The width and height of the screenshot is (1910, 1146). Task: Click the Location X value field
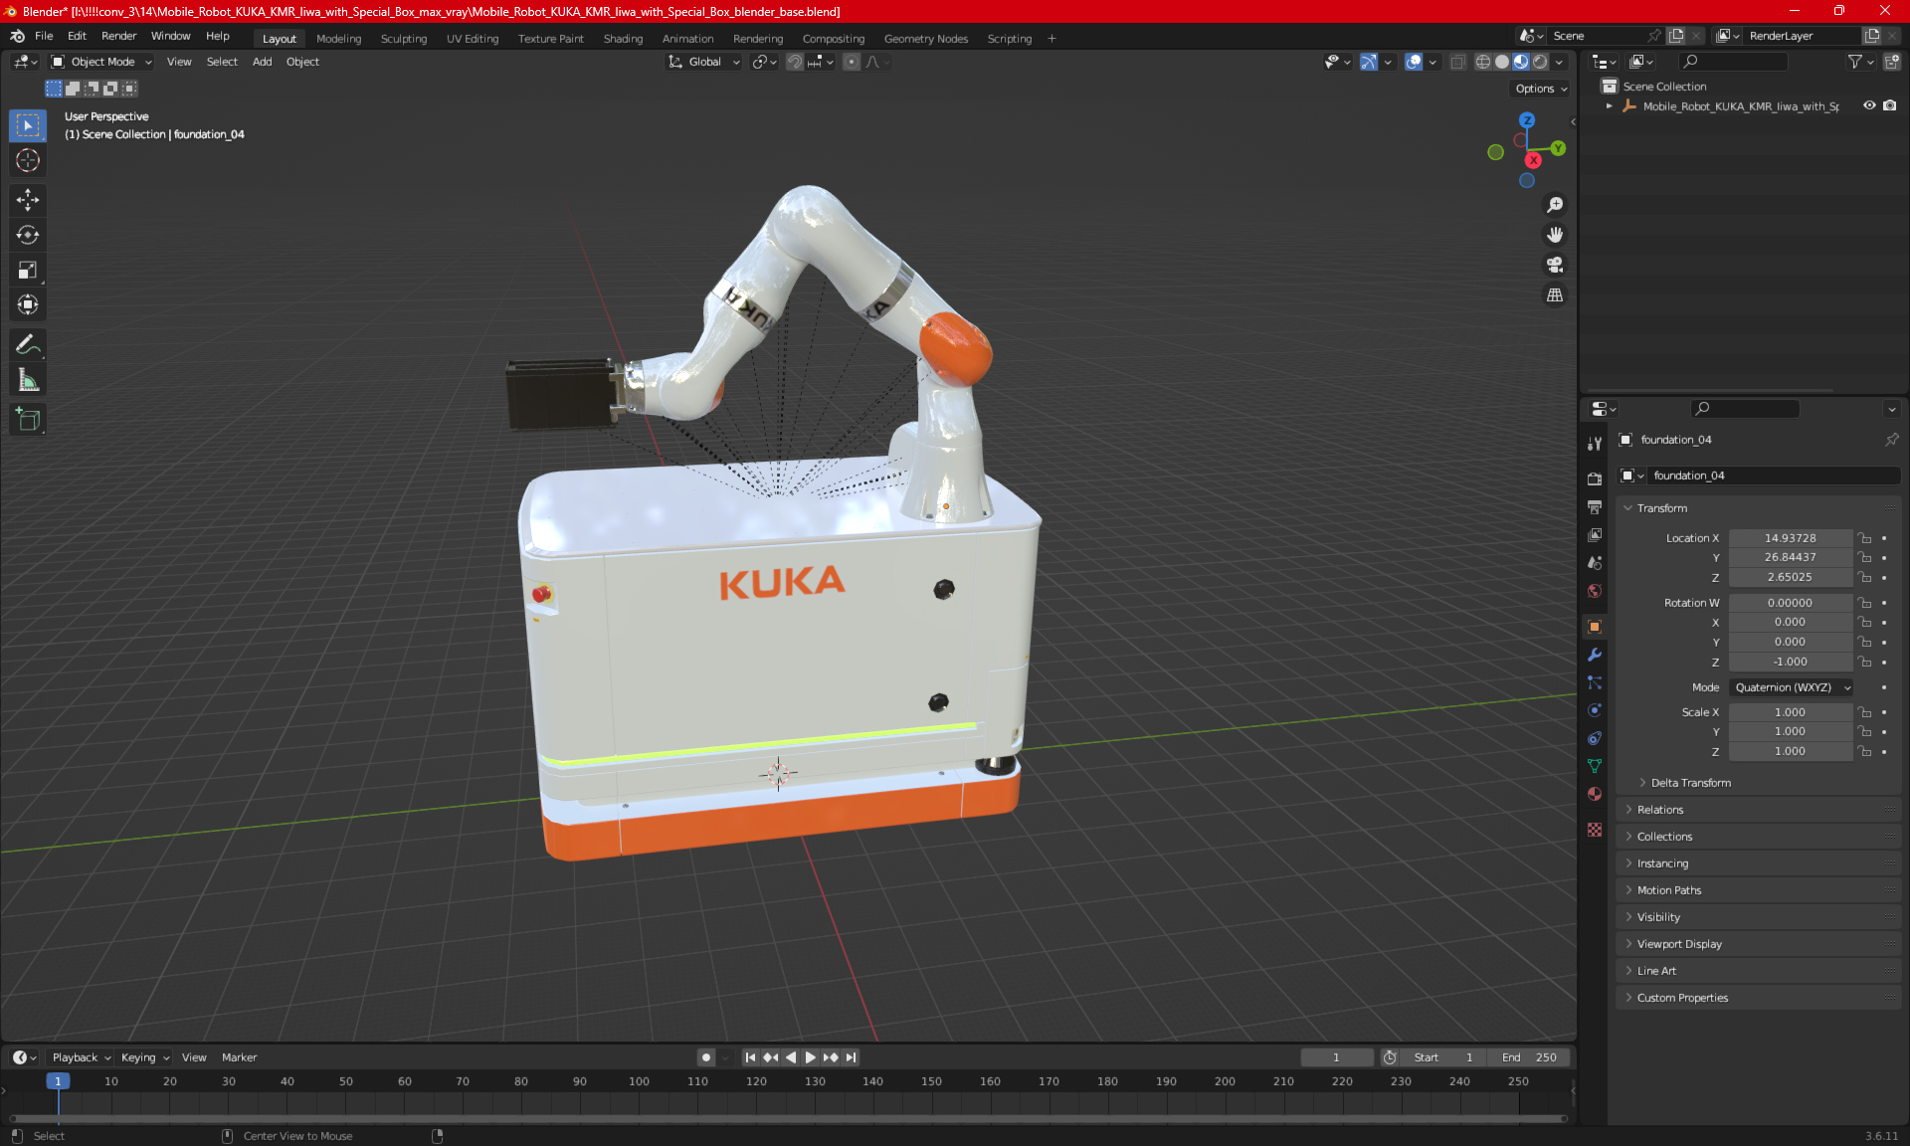pos(1790,538)
